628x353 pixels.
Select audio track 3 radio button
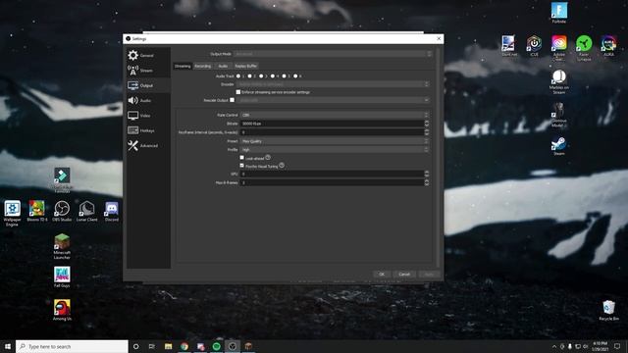click(261, 76)
